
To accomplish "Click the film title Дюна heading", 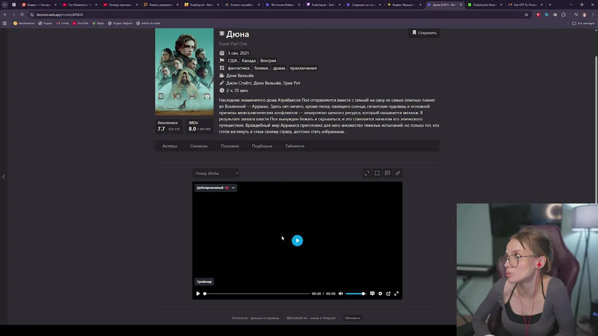I will pyautogui.click(x=237, y=34).
